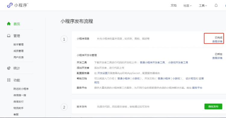Viewport: 226px width, 118px height.
Task: Open 小游戏 link after 开发文档
Action: (x=176, y=79)
